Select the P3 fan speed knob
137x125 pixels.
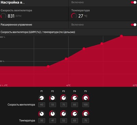click(x=64, y=98)
